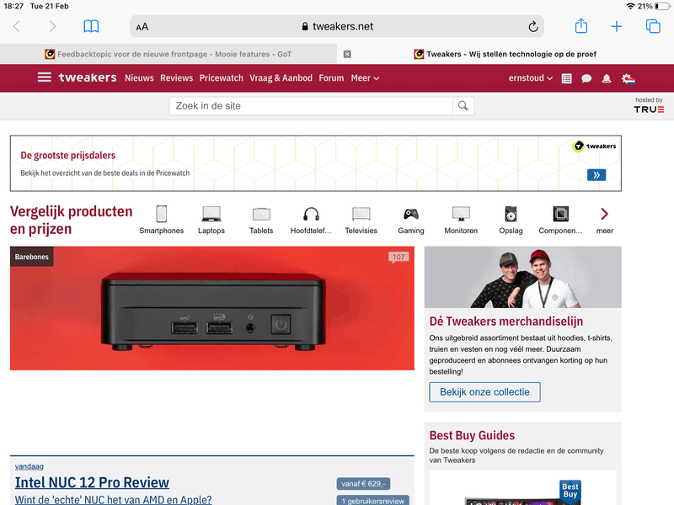Reload the tweakers.net page
Image resolution: width=674 pixels, height=505 pixels.
coord(533,27)
